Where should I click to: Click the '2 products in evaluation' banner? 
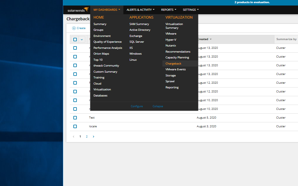tap(252, 2)
